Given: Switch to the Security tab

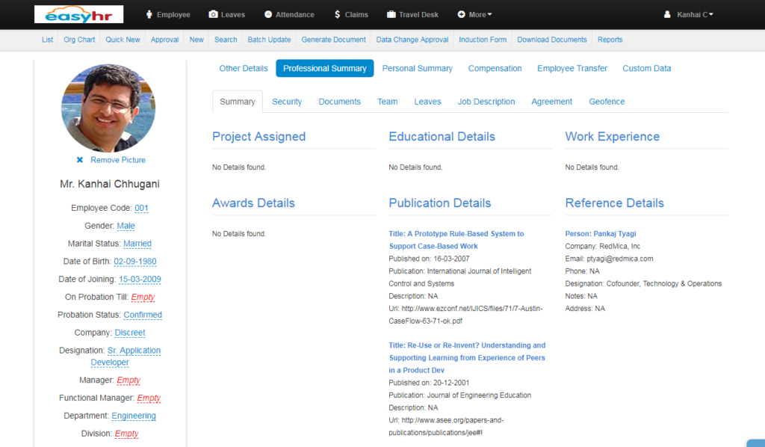Looking at the screenshot, I should pyautogui.click(x=287, y=101).
